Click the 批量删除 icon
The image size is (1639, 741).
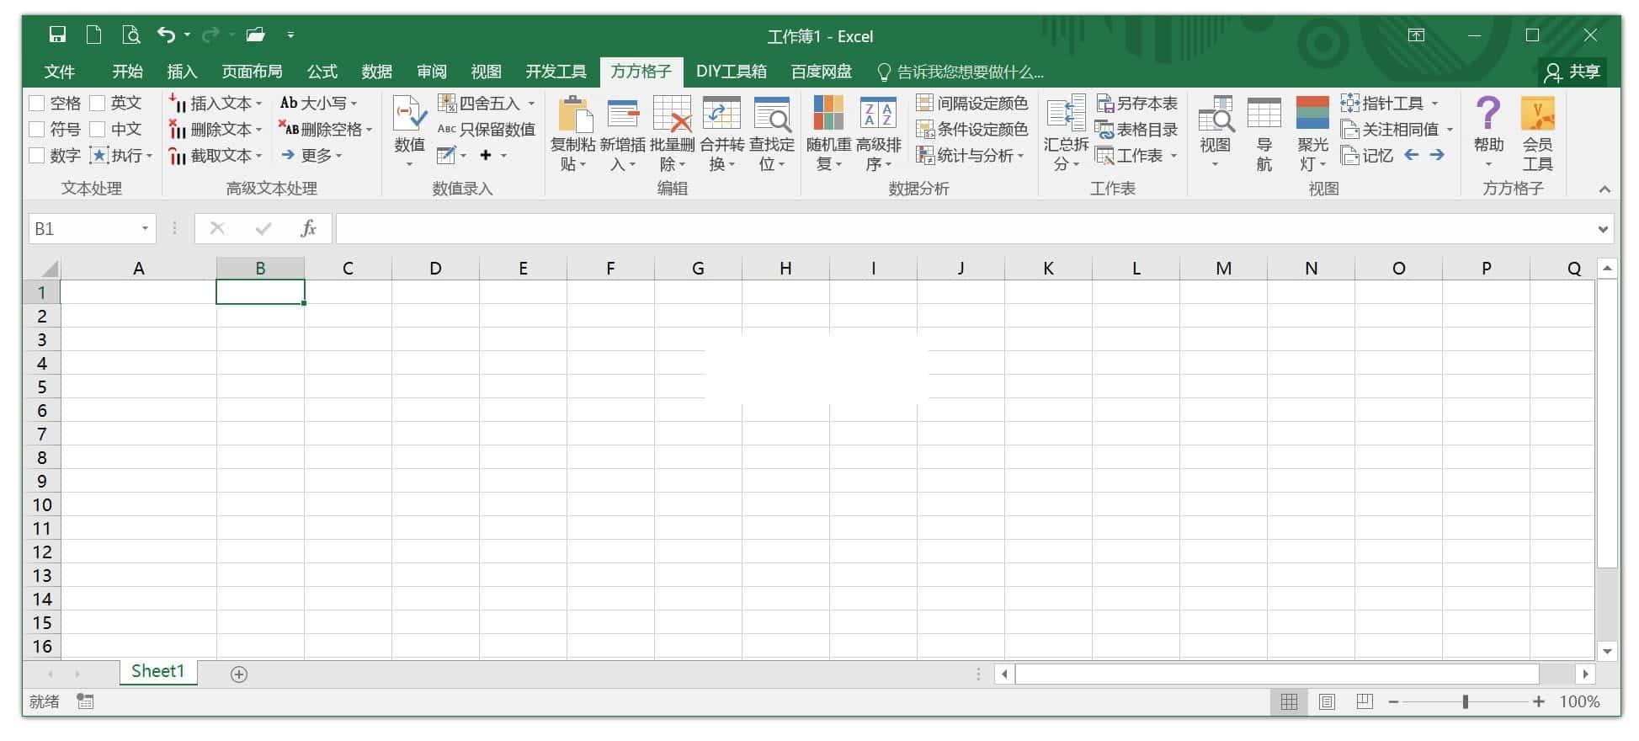(x=672, y=114)
